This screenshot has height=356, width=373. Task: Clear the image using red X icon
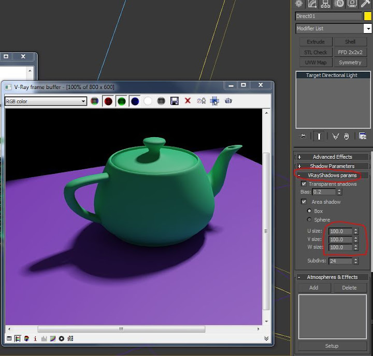[188, 101]
